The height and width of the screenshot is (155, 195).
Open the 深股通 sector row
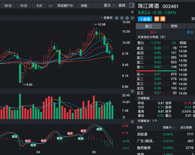point(166,134)
